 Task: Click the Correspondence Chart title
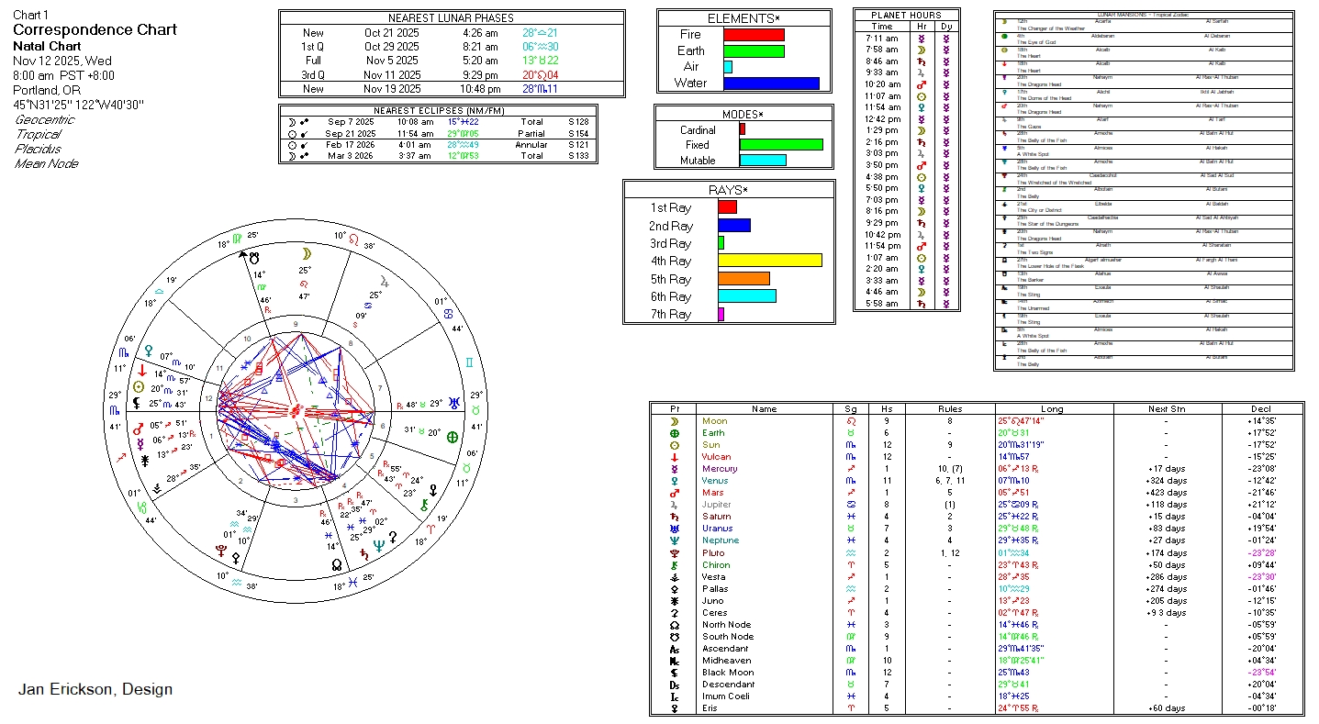pyautogui.click(x=95, y=29)
